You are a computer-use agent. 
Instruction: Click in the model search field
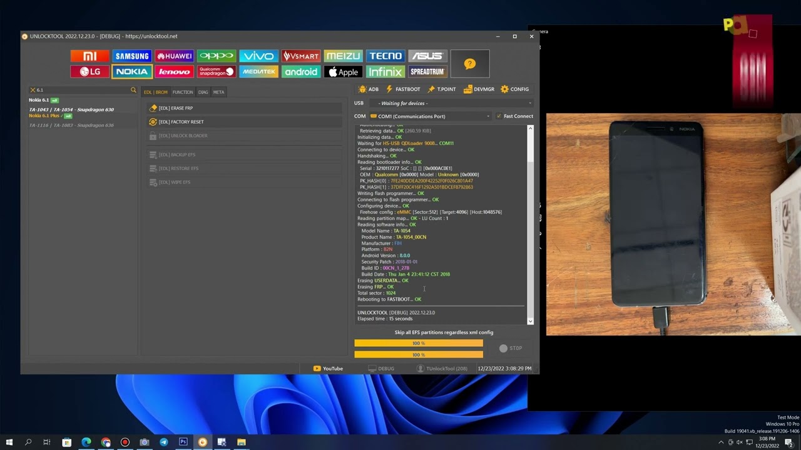tap(83, 90)
